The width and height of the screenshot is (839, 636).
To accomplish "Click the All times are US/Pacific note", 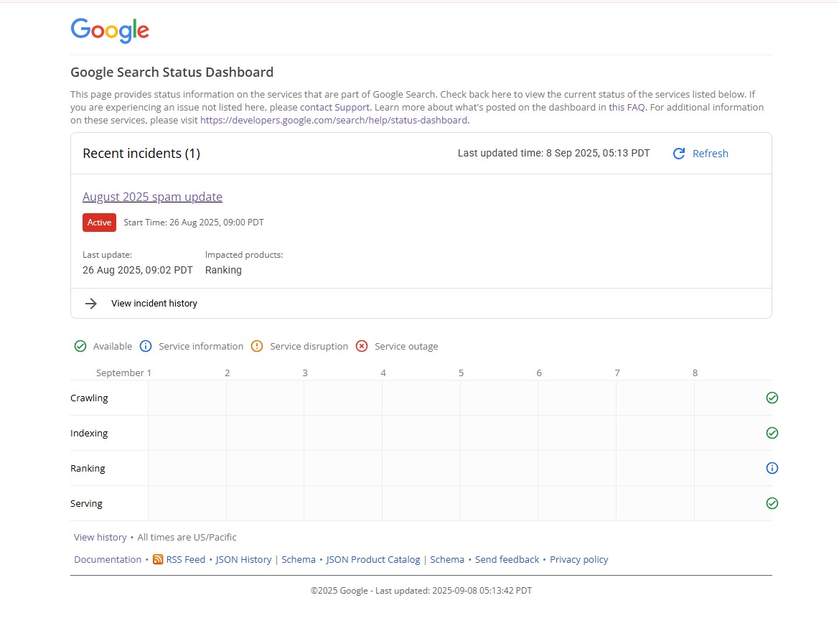I will (187, 537).
